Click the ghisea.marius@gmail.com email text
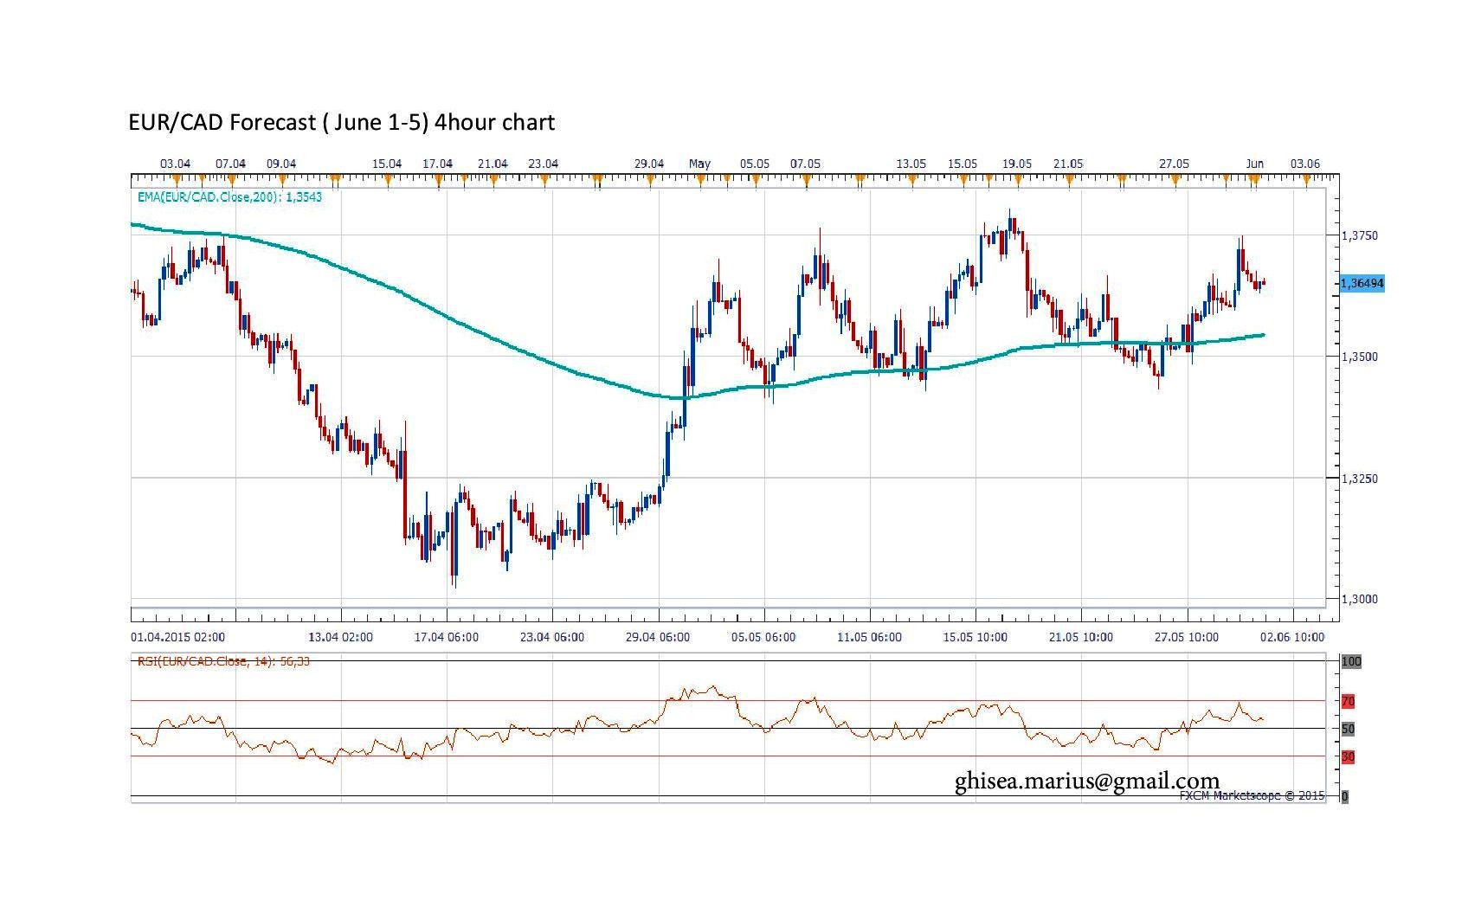The image size is (1481, 920). tap(1087, 781)
